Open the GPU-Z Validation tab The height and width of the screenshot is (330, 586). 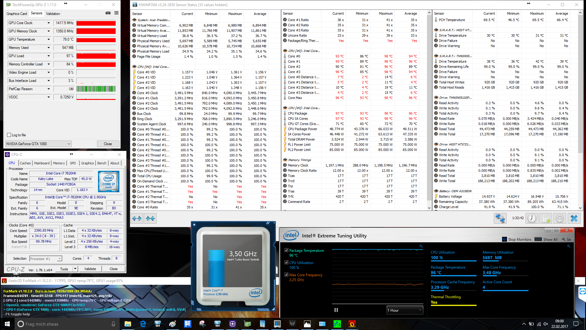53,14
